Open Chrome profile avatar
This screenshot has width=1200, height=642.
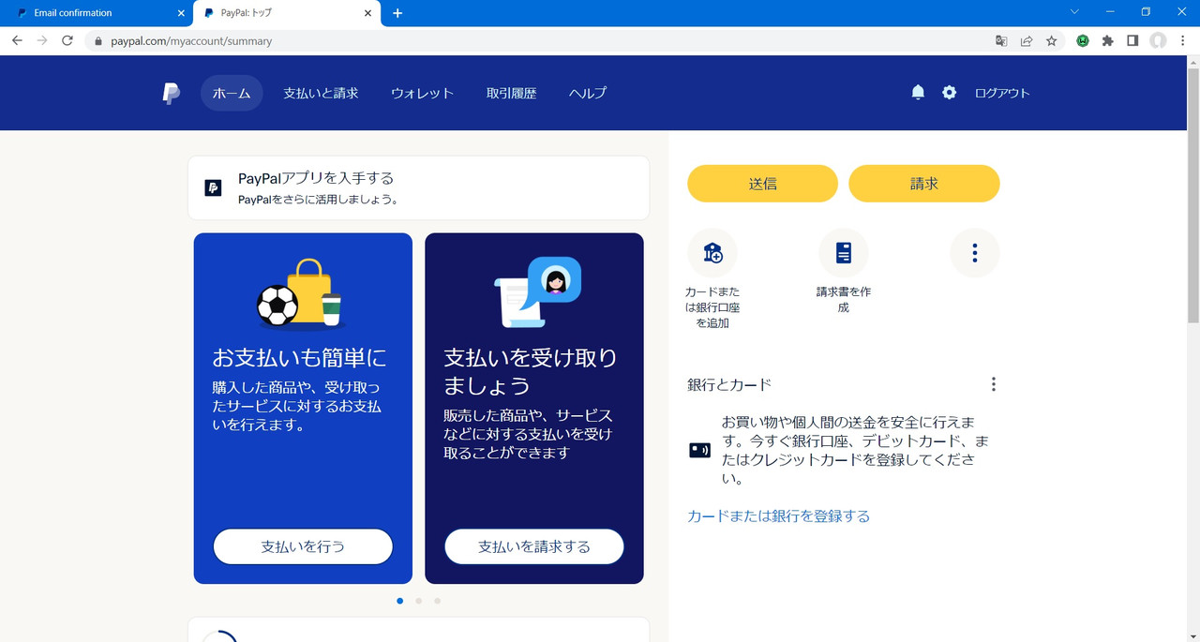1158,41
